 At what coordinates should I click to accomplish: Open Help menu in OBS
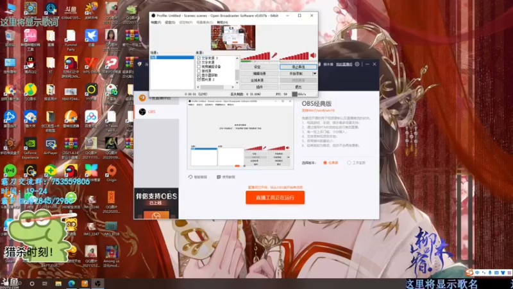tap(223, 22)
